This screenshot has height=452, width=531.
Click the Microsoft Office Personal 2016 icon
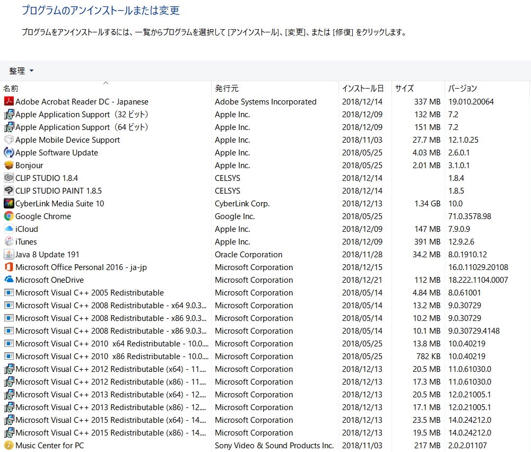pos(8,267)
